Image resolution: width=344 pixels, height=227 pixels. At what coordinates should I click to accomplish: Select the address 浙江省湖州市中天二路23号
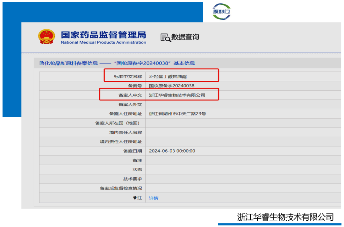(x=177, y=114)
